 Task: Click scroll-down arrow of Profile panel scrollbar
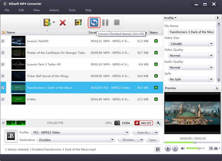[219, 80]
